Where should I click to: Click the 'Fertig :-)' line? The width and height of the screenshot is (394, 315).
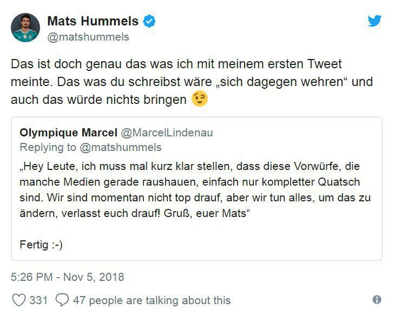coord(42,244)
